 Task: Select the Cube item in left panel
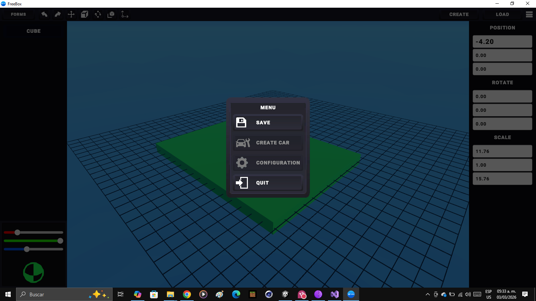click(33, 31)
